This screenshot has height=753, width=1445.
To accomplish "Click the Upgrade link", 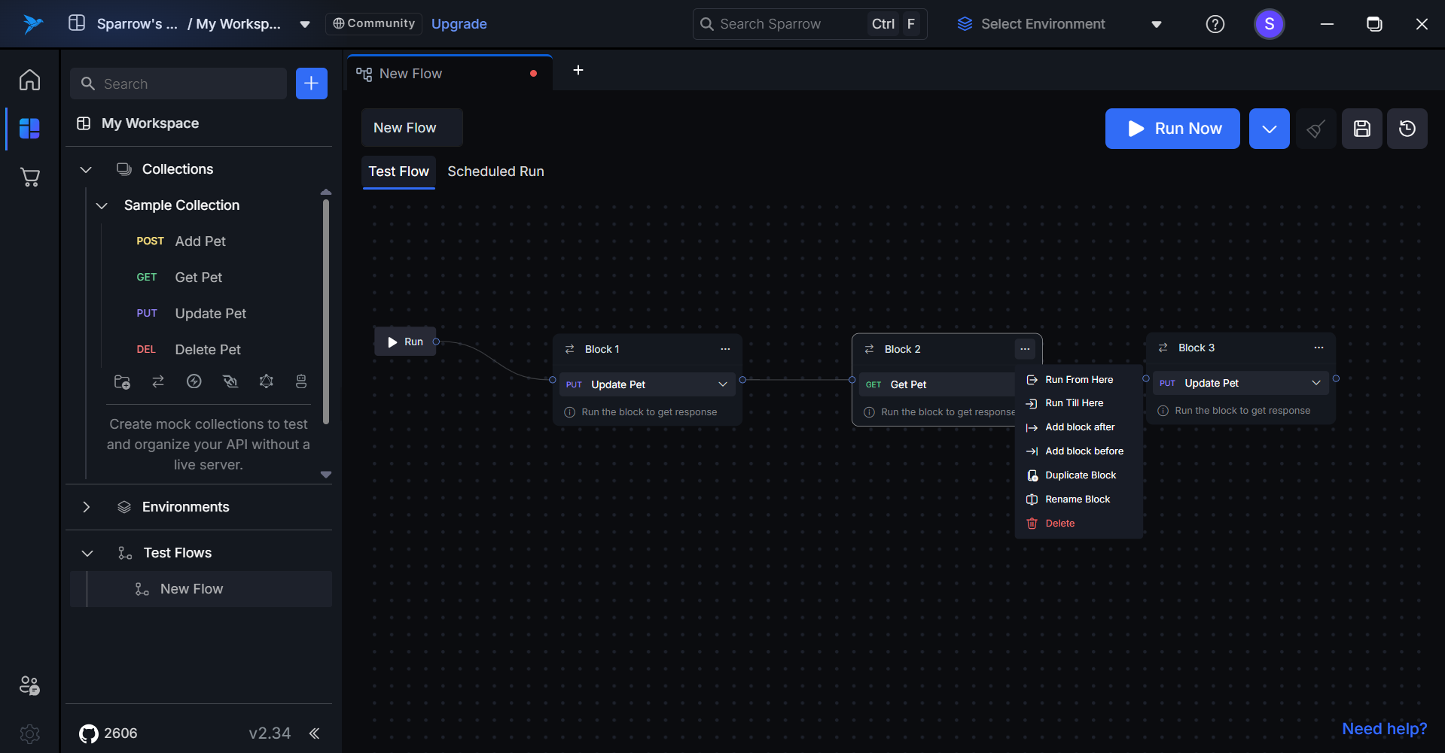I will click(x=459, y=24).
